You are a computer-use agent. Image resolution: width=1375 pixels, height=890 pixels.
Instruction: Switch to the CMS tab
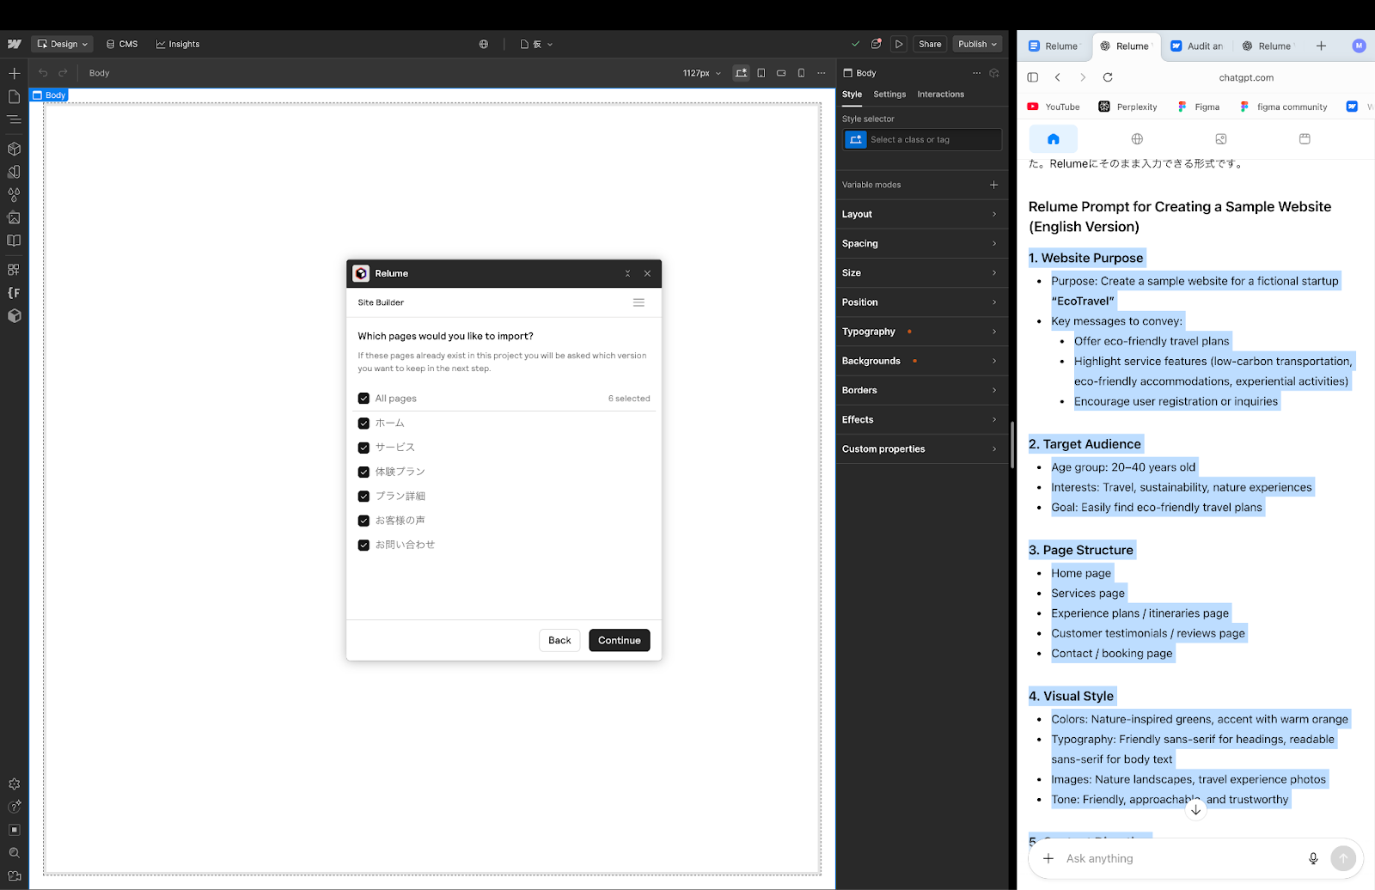[x=122, y=44]
